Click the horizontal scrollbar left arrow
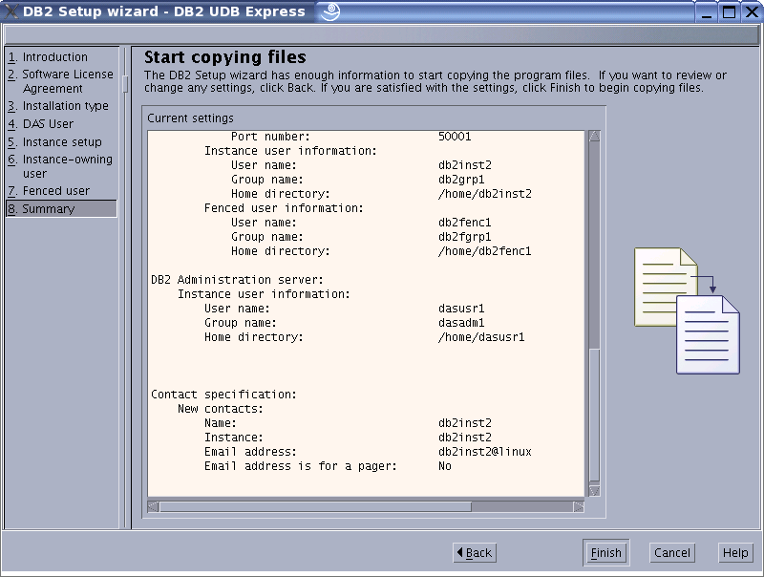Viewport: 764px width, 577px height. pos(153,507)
